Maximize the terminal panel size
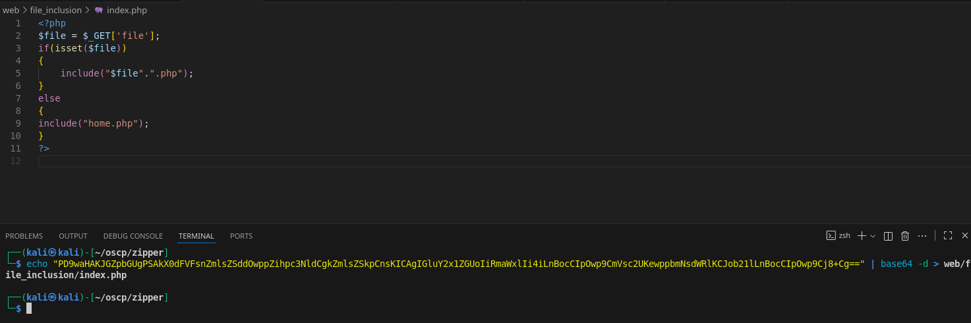Viewport: 971px width, 323px height. (x=948, y=235)
